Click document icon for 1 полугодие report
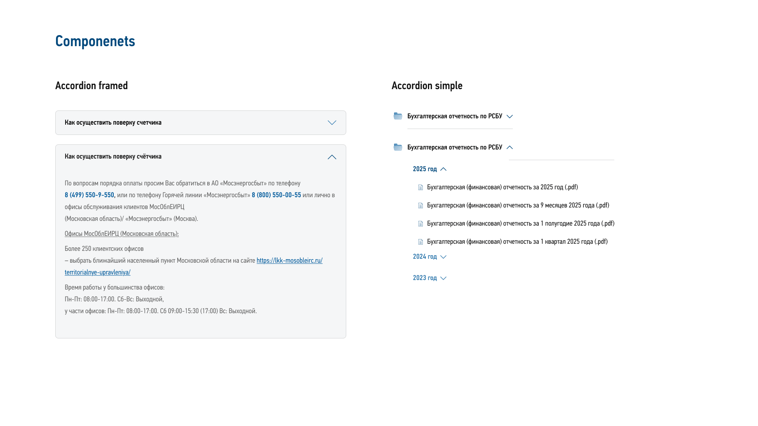Image resolution: width=758 pixels, height=426 pixels. click(x=420, y=224)
